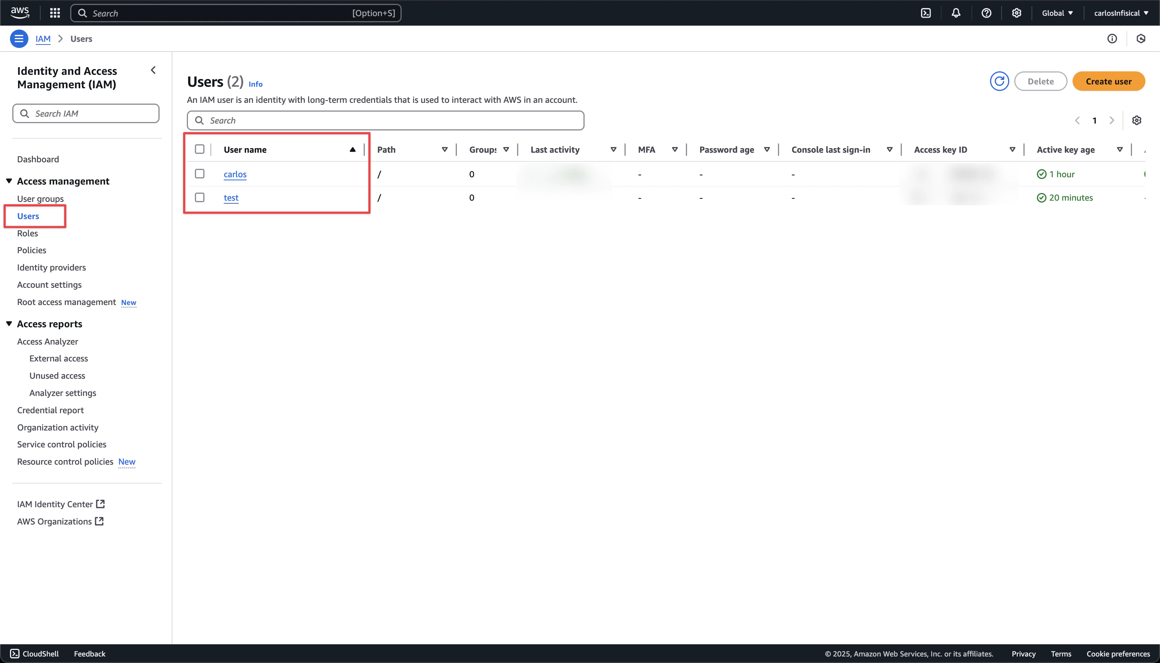Open Credential report in the sidebar
This screenshot has height=663, width=1160.
point(51,410)
